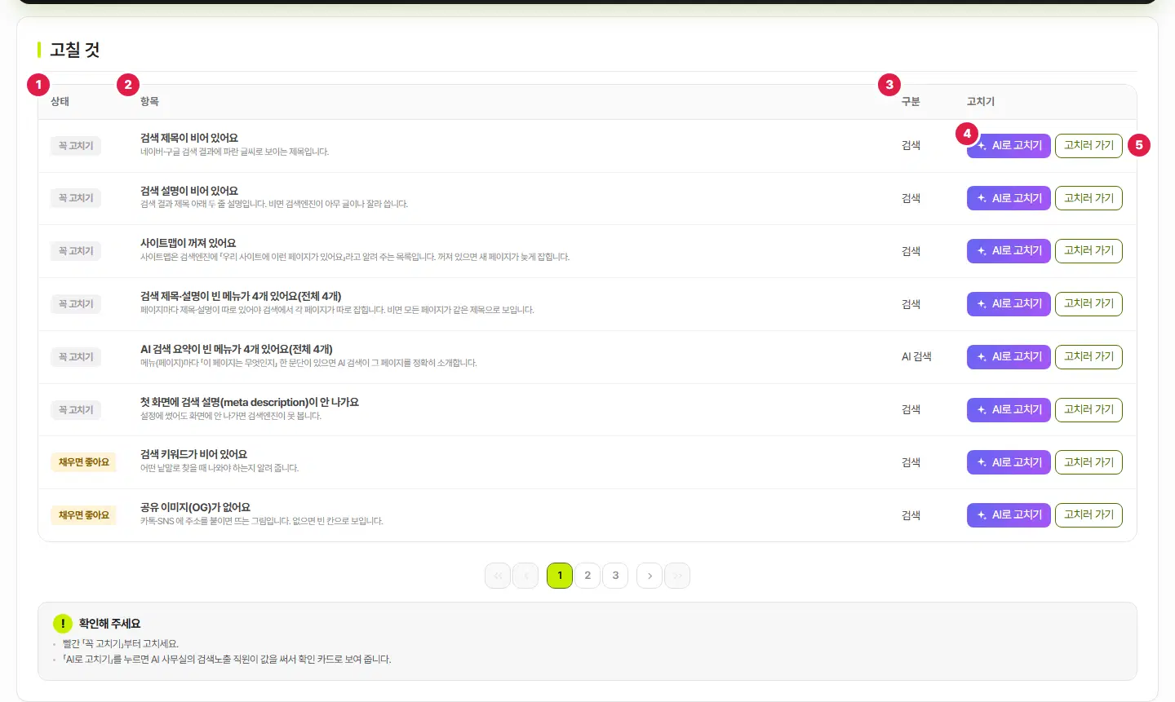Click the AI 검색 category cell
Screen dimensions: 1175x702
click(x=916, y=357)
